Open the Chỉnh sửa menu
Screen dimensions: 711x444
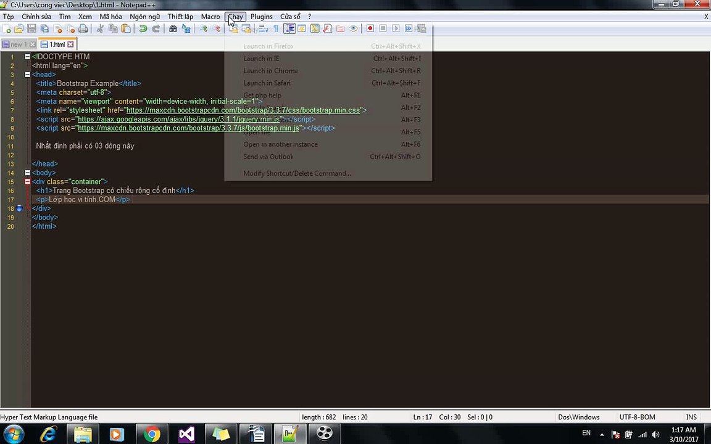coord(36,17)
